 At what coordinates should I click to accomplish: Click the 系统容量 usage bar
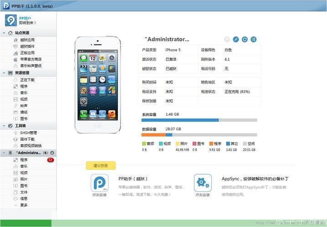pyautogui.click(x=199, y=120)
